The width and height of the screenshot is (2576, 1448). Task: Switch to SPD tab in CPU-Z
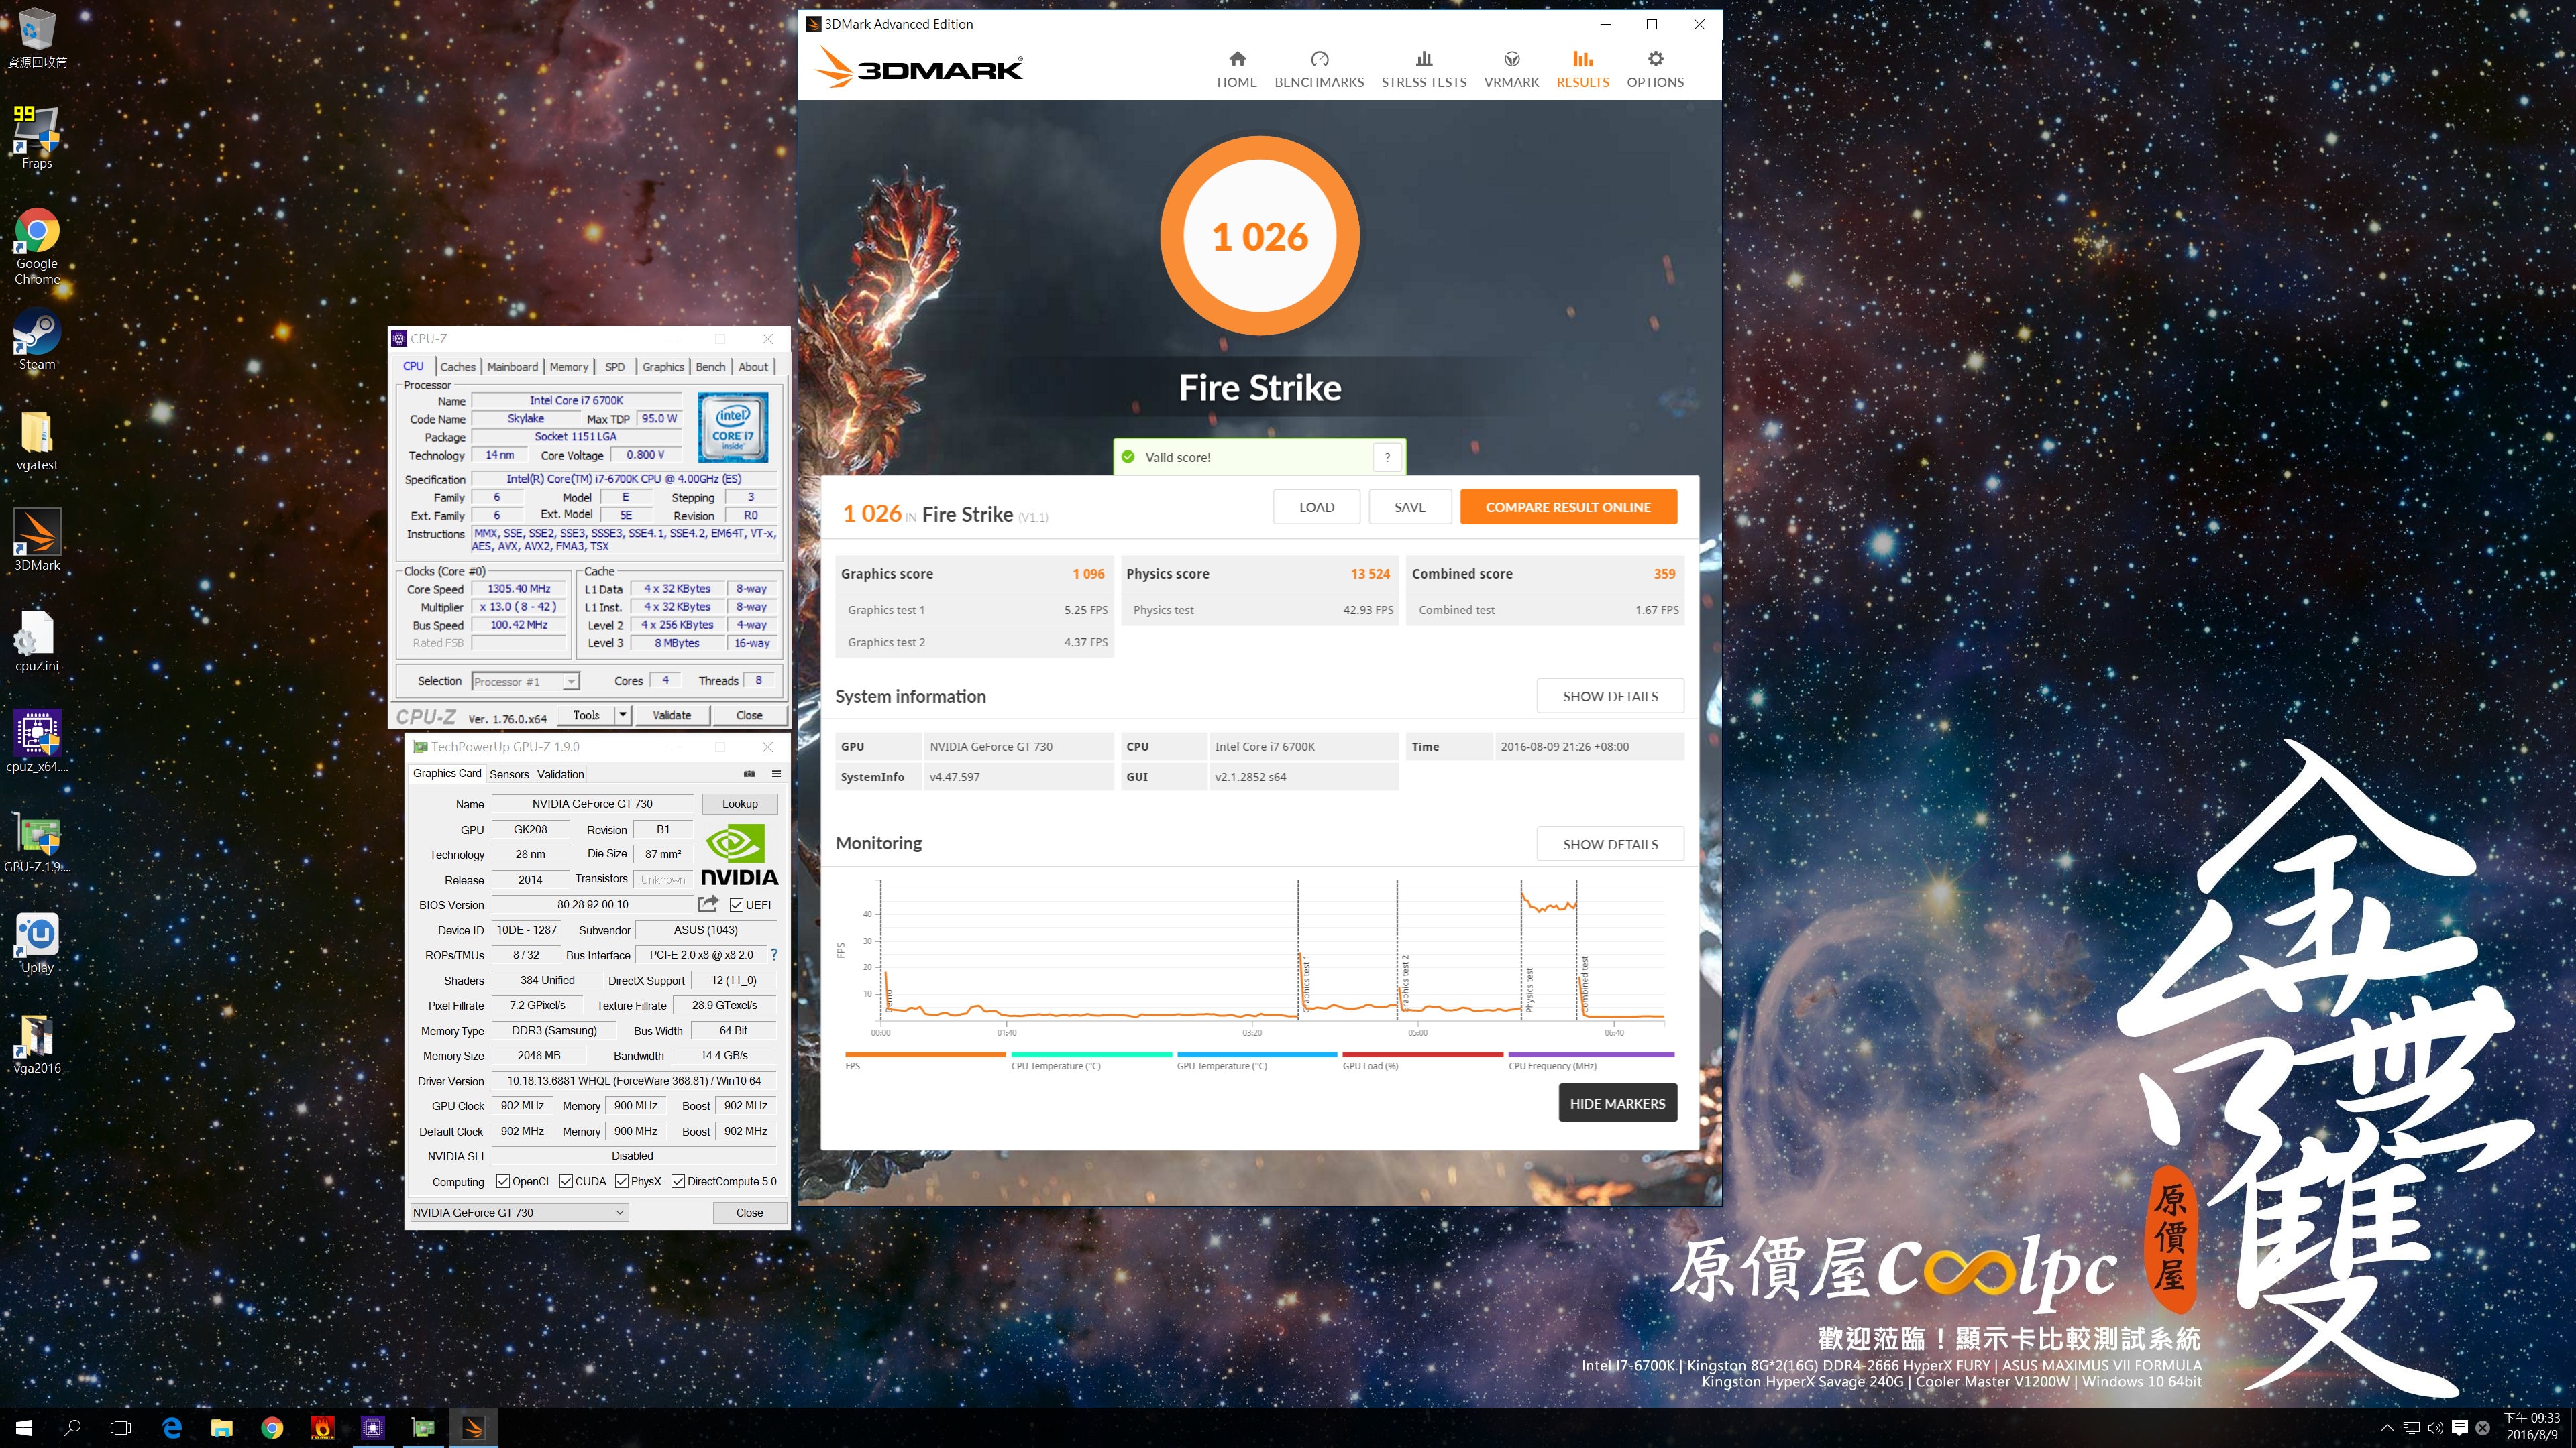[615, 367]
